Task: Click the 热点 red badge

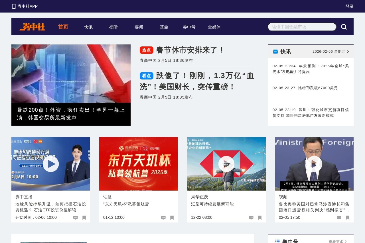Action: click(x=147, y=50)
